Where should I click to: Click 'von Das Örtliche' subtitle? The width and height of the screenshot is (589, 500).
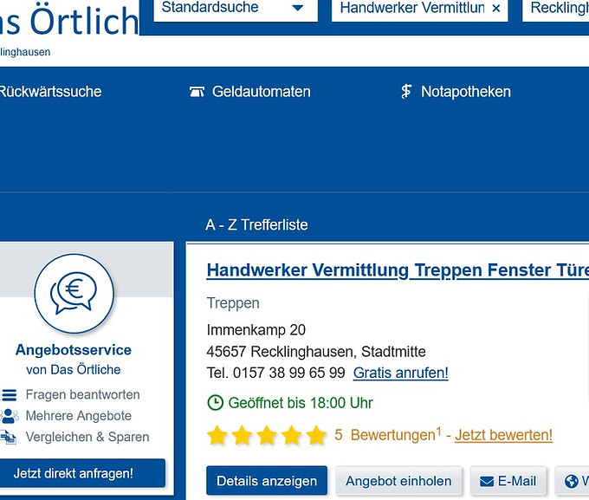[74, 369]
